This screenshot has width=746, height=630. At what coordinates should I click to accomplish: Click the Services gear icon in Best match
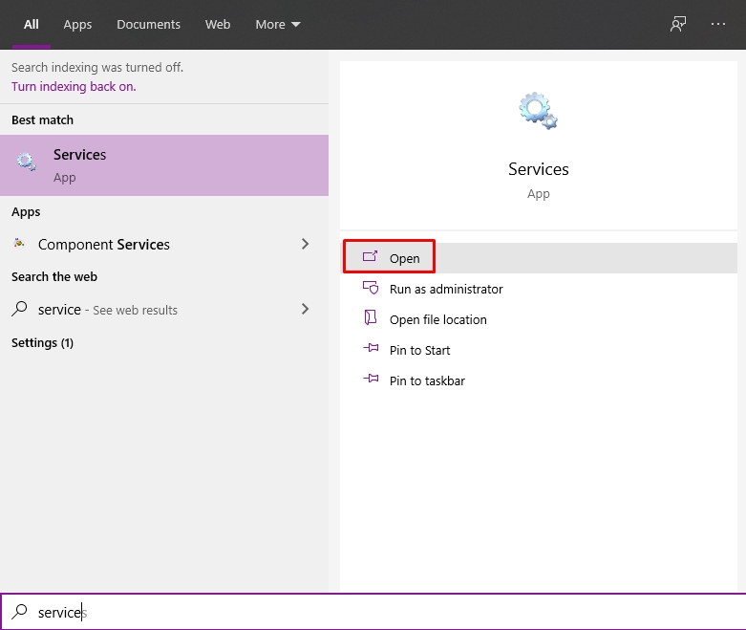[26, 162]
